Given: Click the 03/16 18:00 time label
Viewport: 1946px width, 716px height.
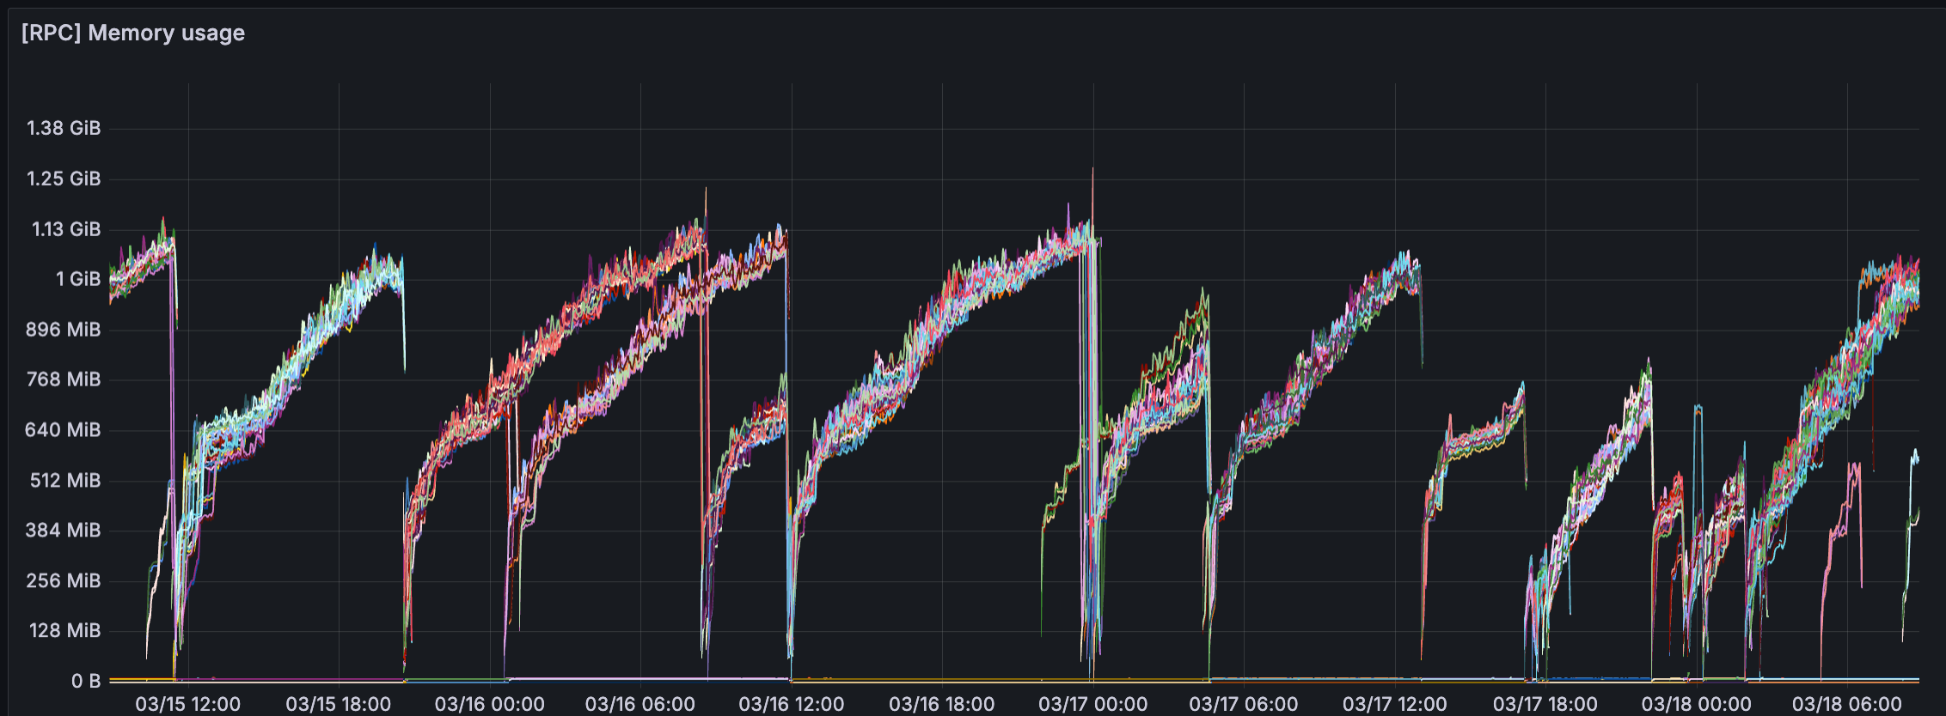Looking at the screenshot, I should tap(942, 704).
